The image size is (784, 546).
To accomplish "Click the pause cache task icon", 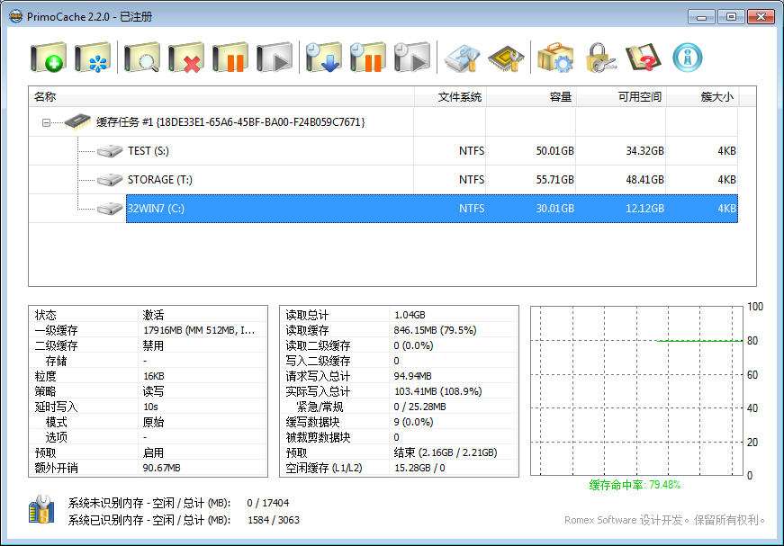I will [230, 57].
